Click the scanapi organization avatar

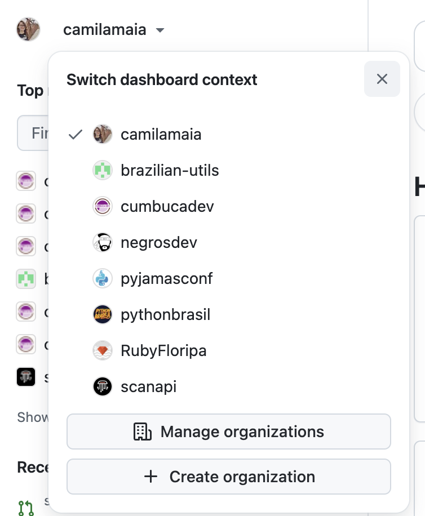(103, 386)
